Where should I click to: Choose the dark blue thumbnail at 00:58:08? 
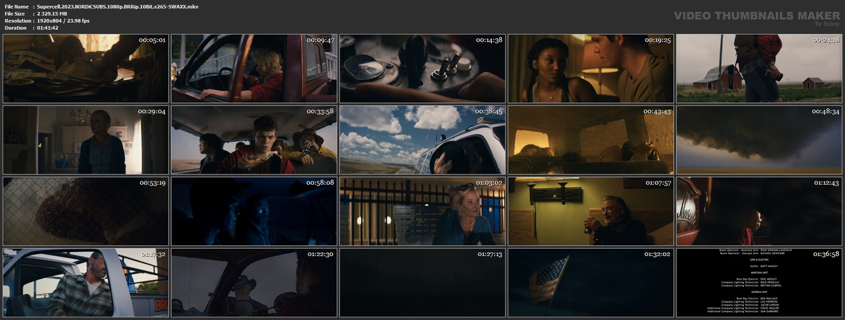[x=254, y=211]
